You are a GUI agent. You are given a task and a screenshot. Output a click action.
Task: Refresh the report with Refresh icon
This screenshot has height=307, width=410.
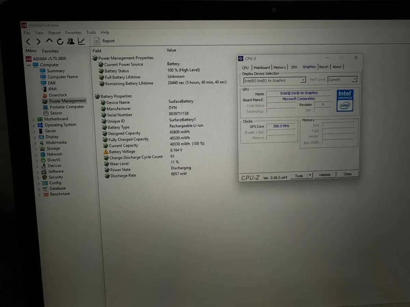point(60,42)
